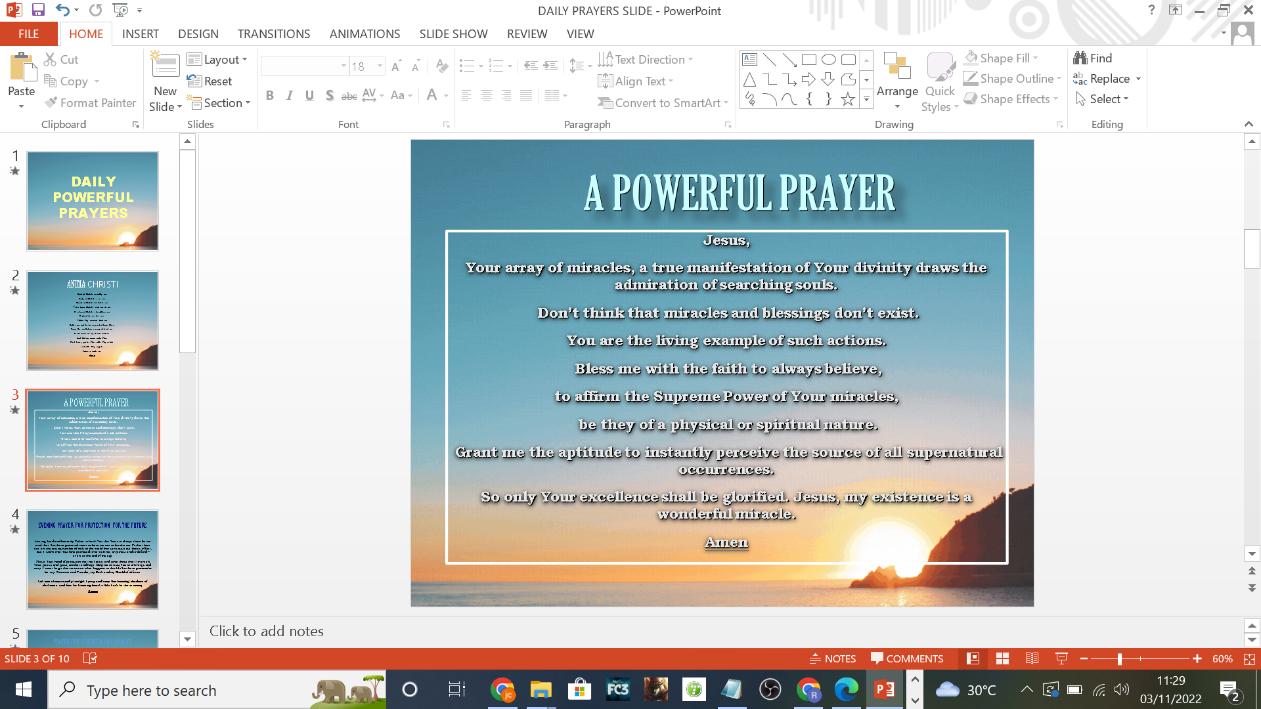This screenshot has height=709, width=1261.
Task: Toggle Underline formatting
Action: 309,96
